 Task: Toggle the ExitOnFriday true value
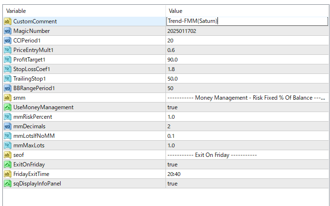(173, 165)
